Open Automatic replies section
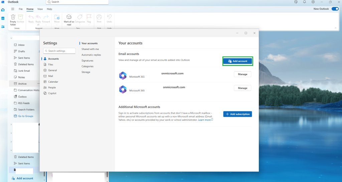Screen dimensions: 342x182 91,55
